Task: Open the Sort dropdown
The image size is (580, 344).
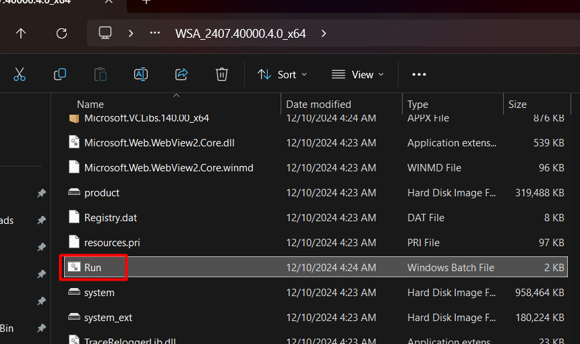Action: point(282,75)
